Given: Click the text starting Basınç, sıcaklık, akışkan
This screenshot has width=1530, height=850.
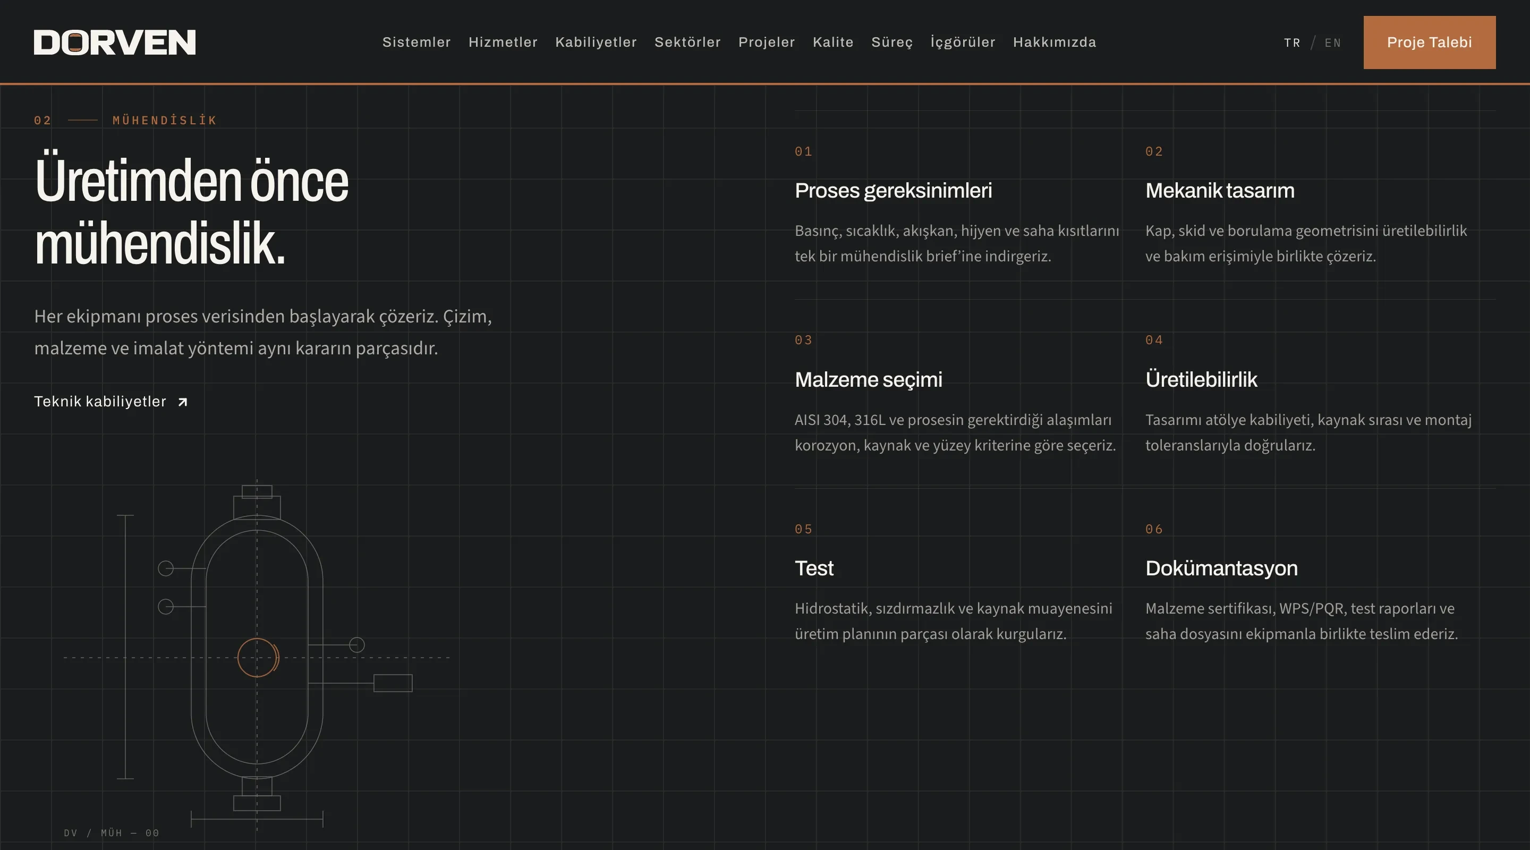Looking at the screenshot, I should [957, 243].
